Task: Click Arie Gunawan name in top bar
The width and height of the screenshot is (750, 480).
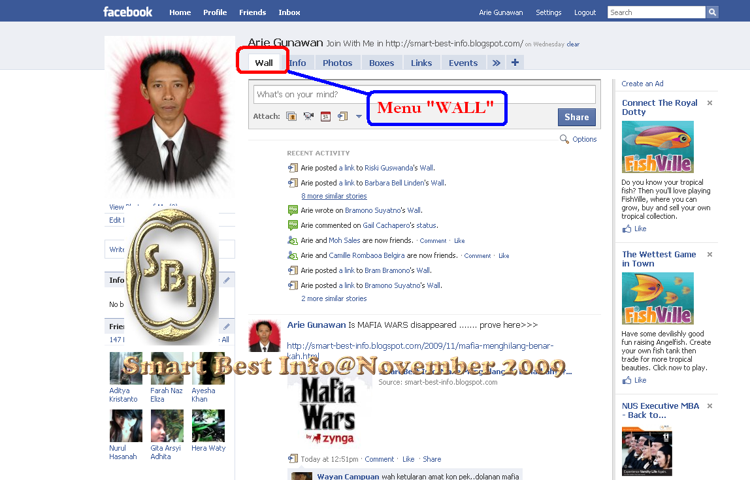Action: (x=501, y=12)
